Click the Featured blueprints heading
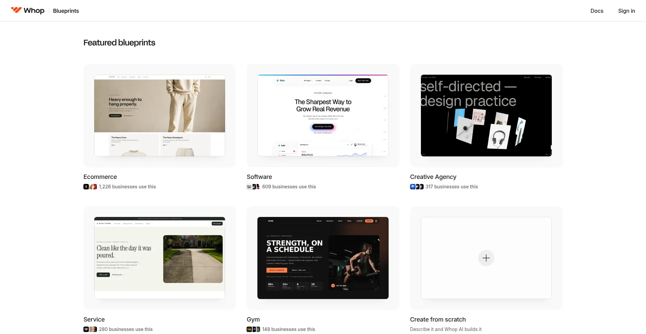 tap(119, 43)
